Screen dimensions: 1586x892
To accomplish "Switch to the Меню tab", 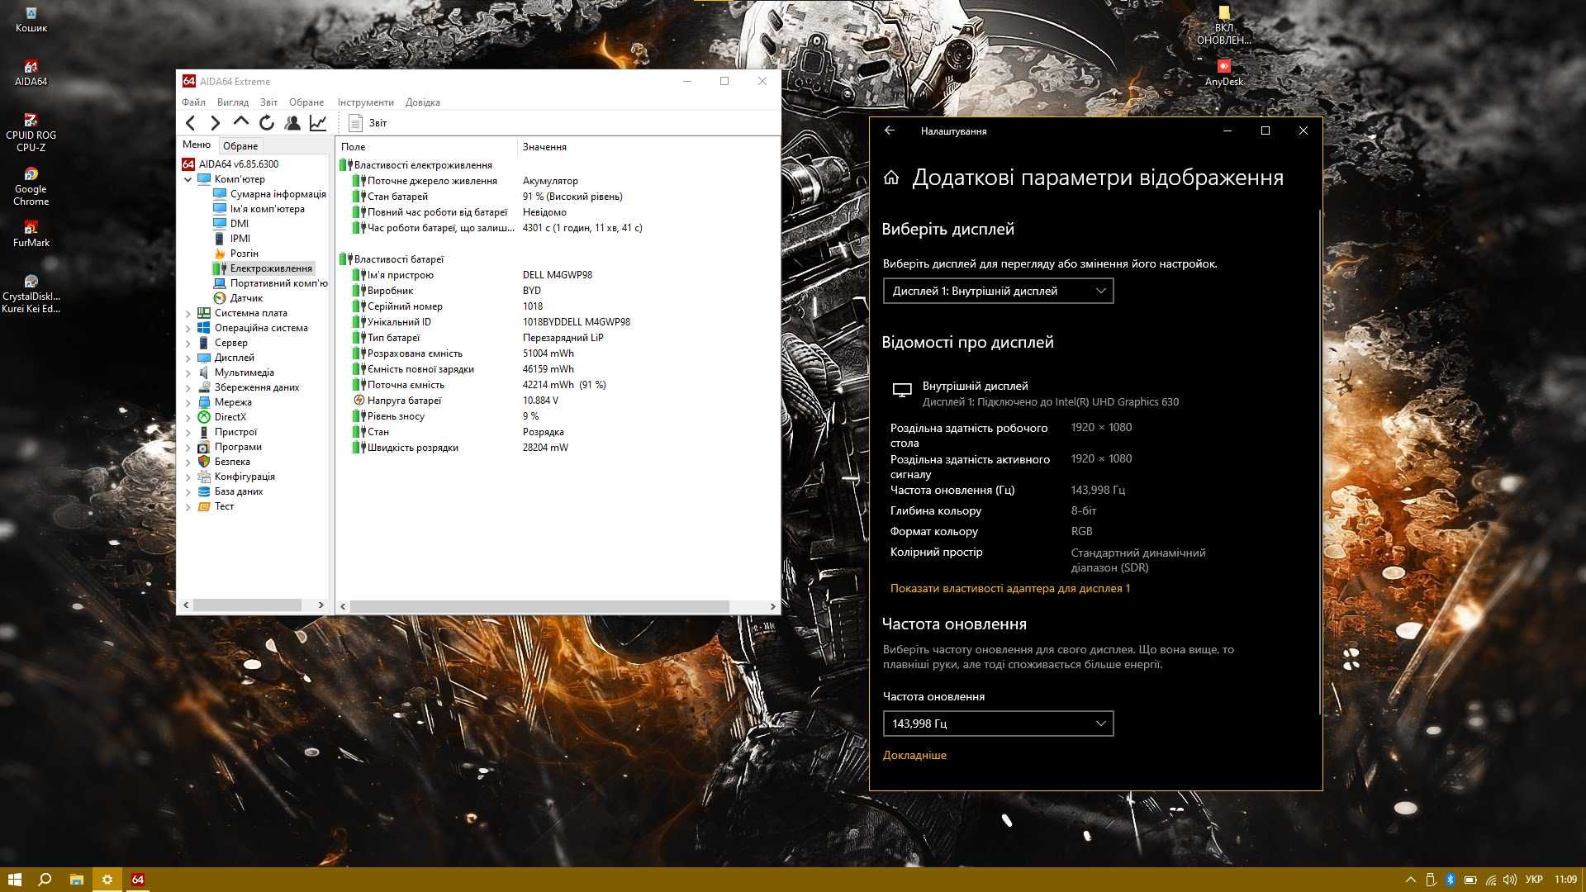I will [197, 145].
